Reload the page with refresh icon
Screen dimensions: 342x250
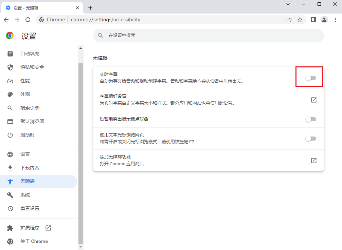coord(28,20)
